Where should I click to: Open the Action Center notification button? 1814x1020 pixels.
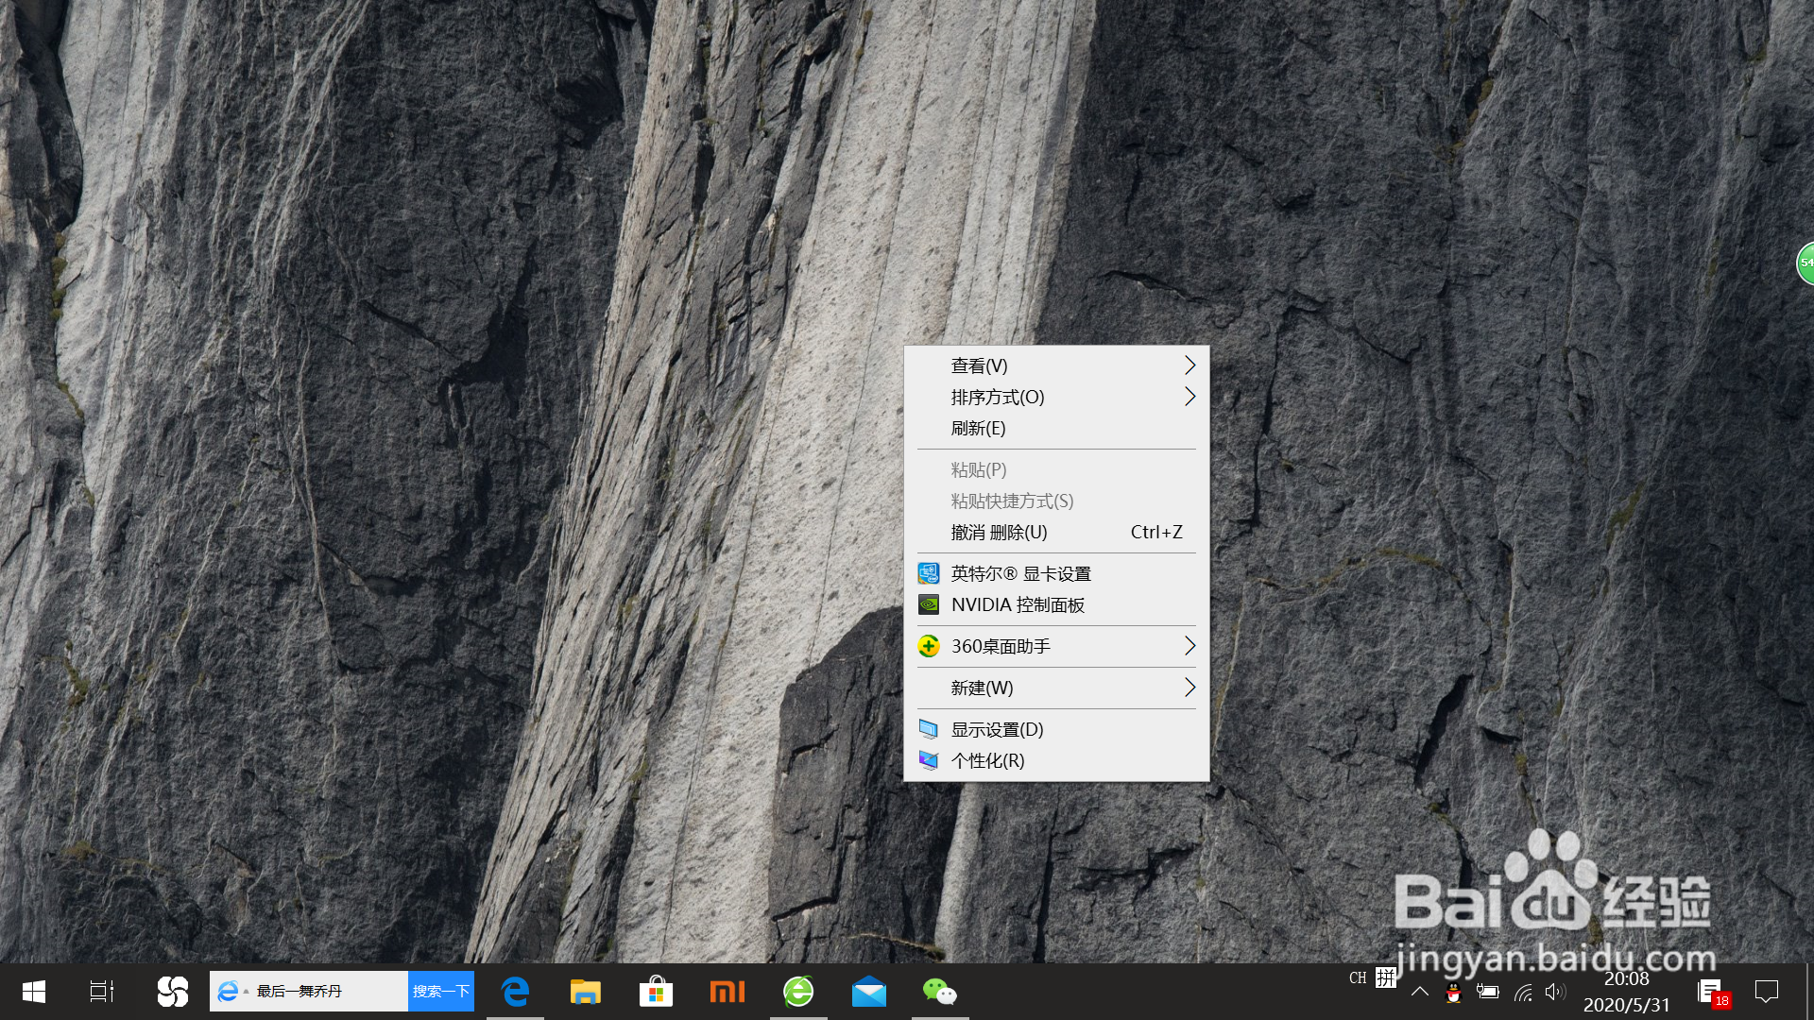click(1768, 993)
